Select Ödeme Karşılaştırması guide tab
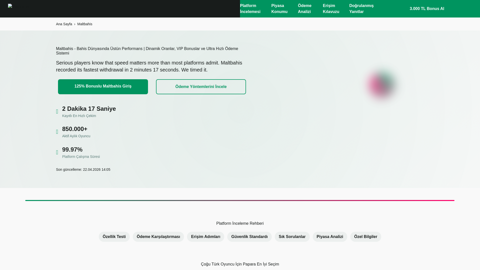 tap(158, 237)
